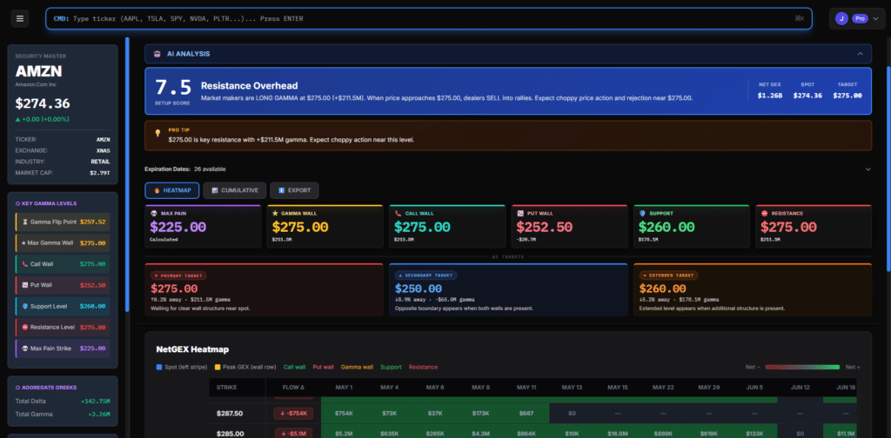Image resolution: width=891 pixels, height=438 pixels.
Task: Click the Max Pain skull icon card
Action: click(154, 213)
